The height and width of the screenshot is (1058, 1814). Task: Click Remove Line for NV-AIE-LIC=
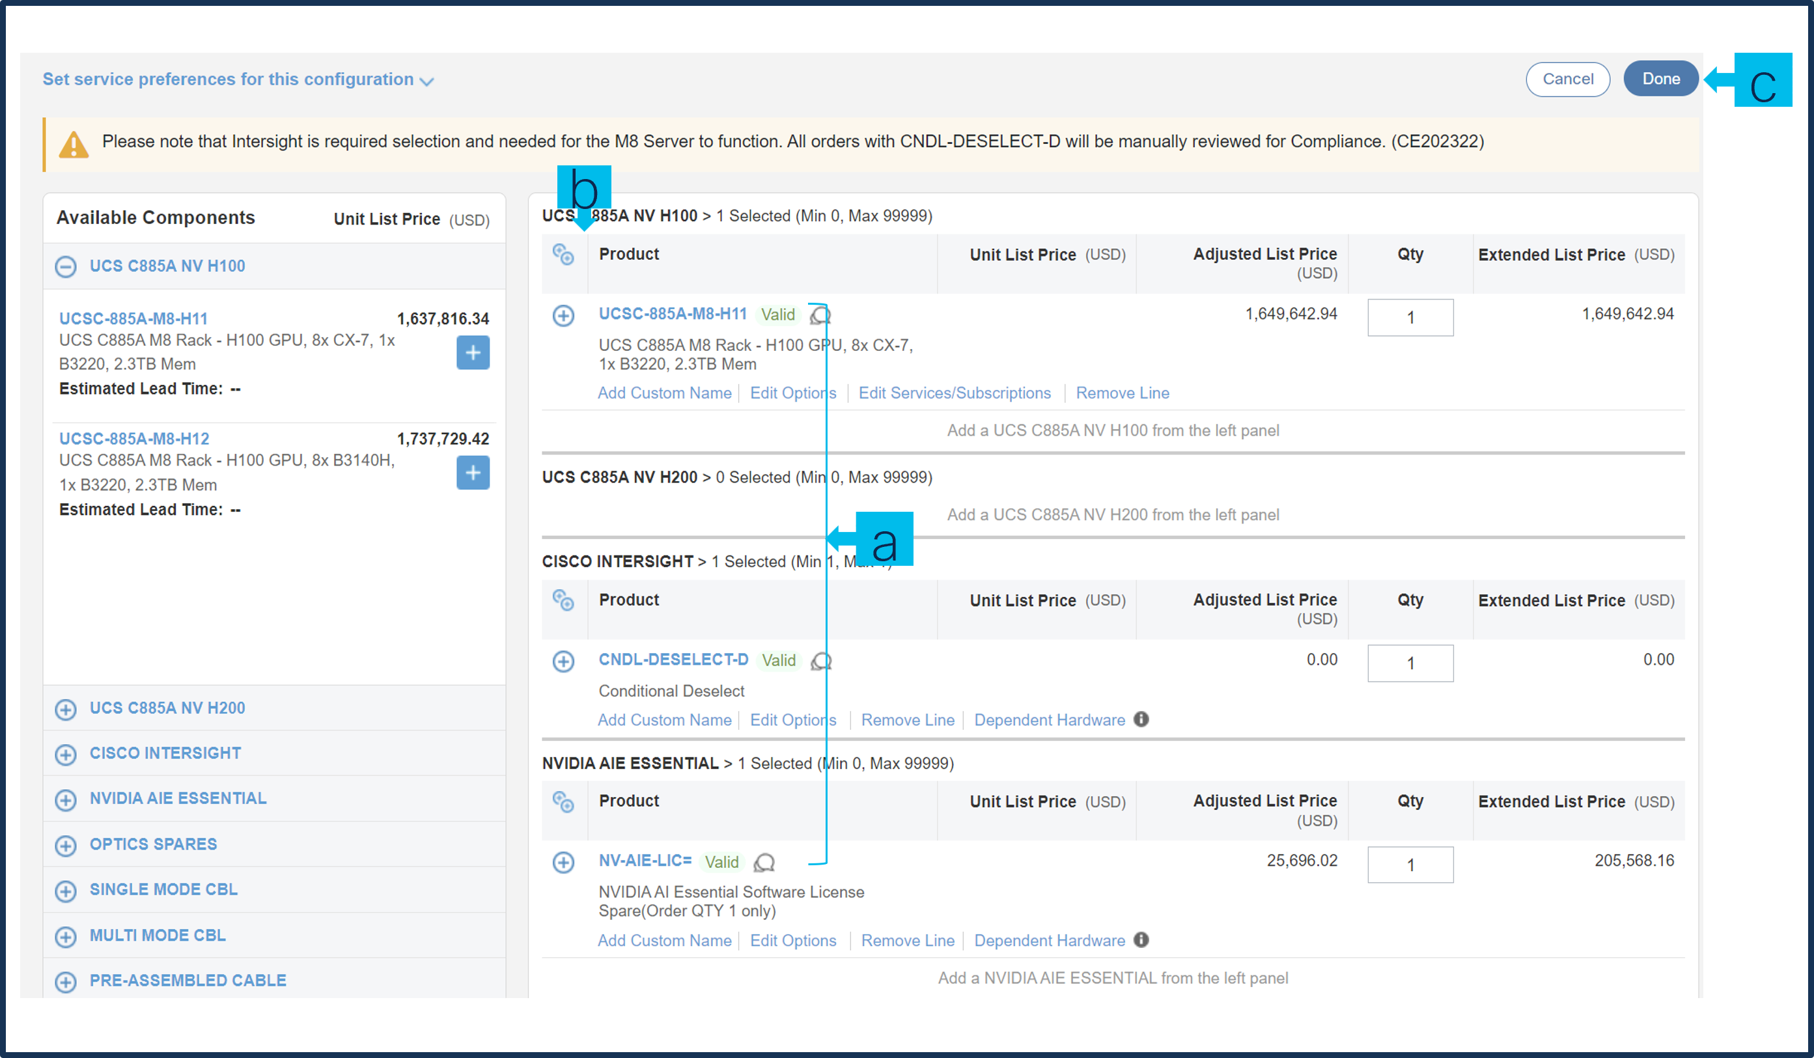click(908, 941)
